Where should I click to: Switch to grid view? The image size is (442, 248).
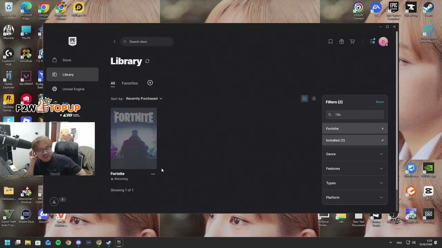(305, 99)
